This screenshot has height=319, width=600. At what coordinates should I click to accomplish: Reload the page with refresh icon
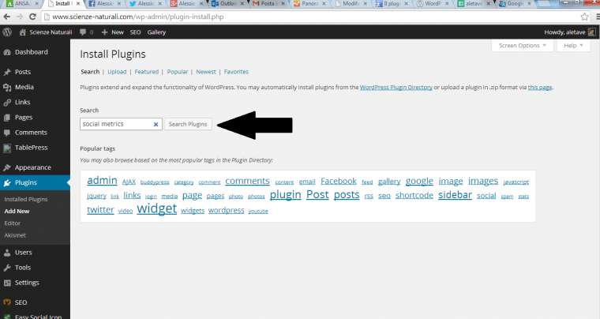[33, 17]
